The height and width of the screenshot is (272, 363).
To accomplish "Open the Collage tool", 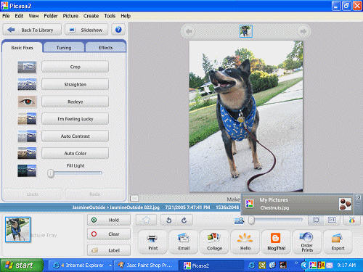I will tap(214, 242).
